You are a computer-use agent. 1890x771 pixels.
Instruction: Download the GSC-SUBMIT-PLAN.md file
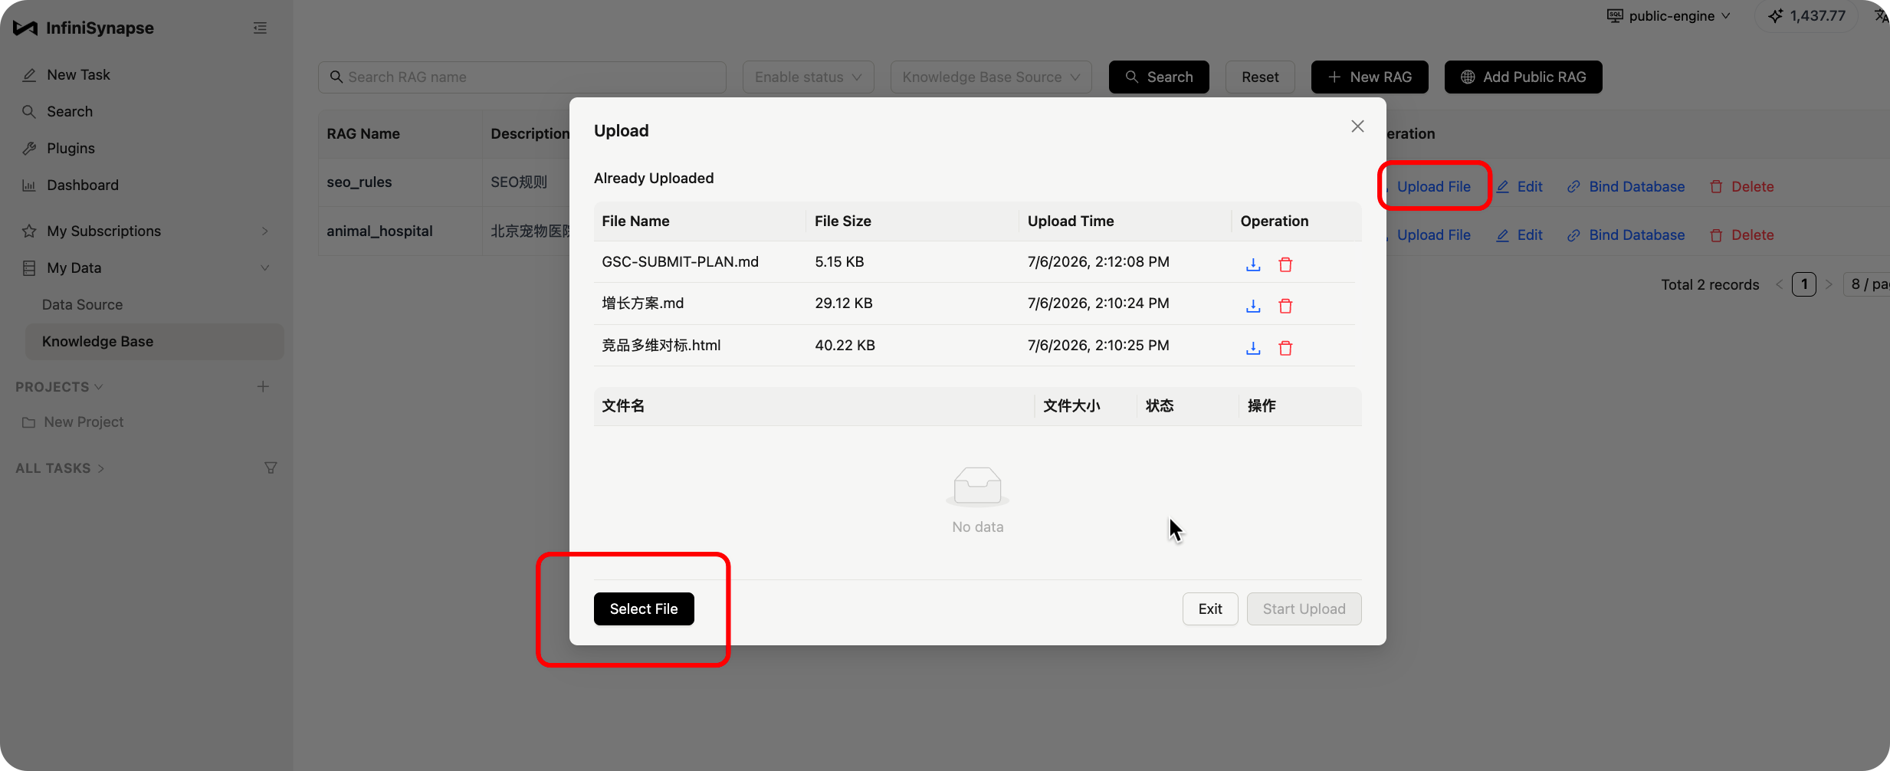pyautogui.click(x=1253, y=264)
